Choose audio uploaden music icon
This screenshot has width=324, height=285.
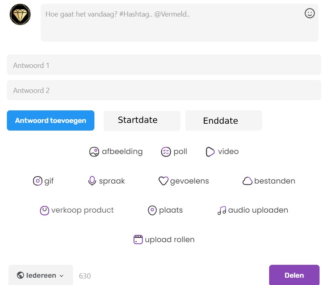point(222,211)
